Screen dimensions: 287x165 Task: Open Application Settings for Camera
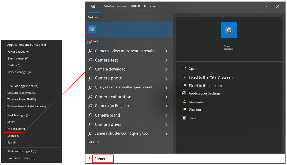tap(204, 93)
